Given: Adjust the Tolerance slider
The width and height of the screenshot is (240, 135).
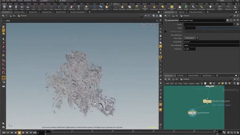Looking at the screenshot, I should click(x=218, y=49).
